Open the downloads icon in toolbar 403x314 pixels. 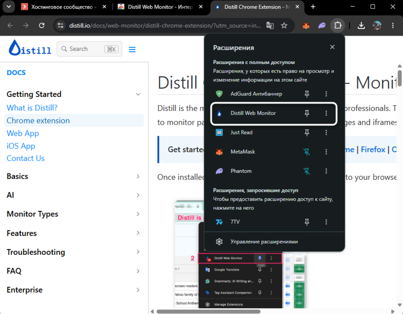(361, 25)
